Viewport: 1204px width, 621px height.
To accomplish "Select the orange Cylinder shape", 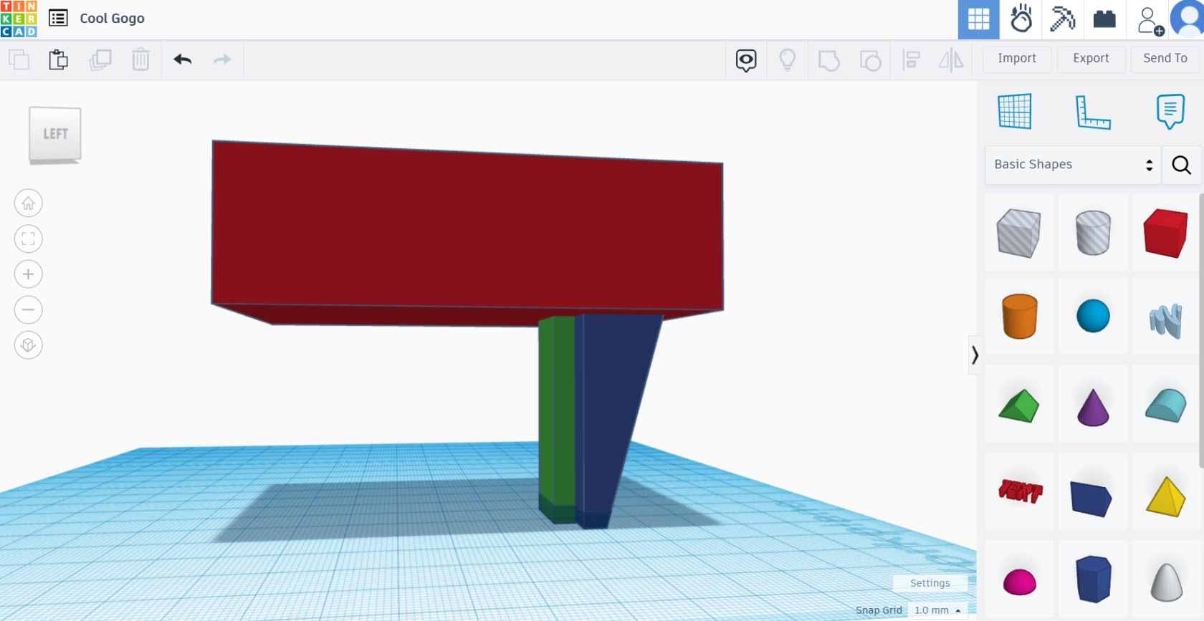I will [1019, 316].
